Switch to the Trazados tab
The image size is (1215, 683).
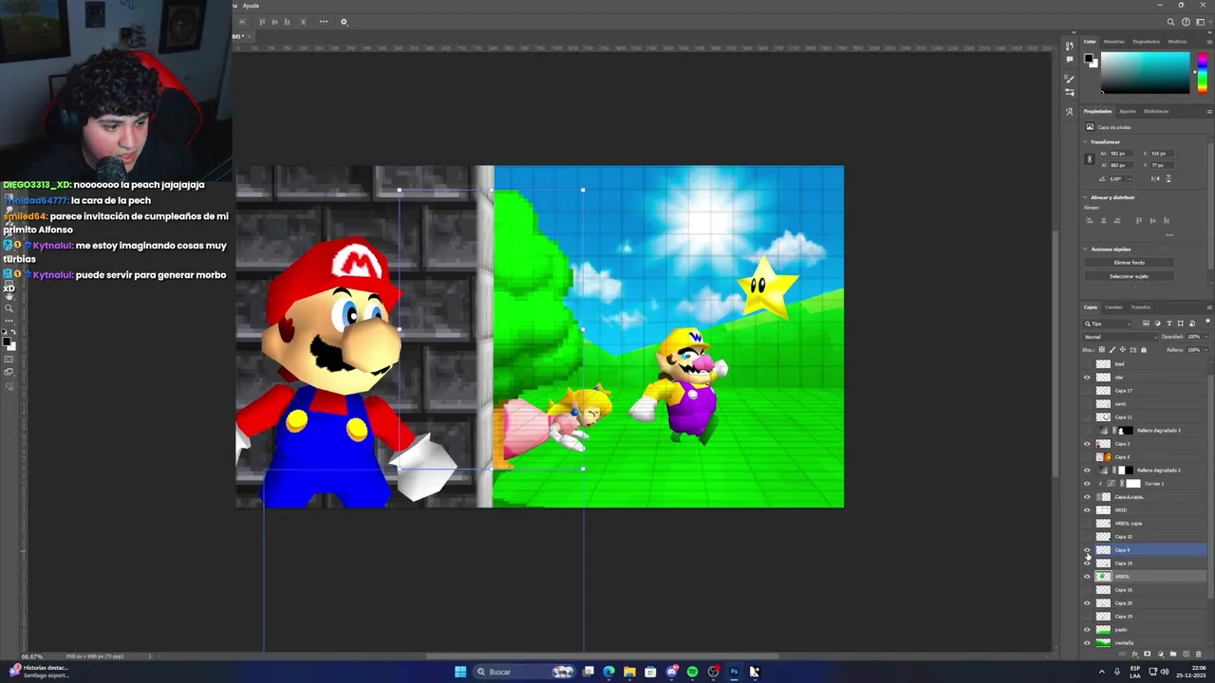(x=1141, y=307)
